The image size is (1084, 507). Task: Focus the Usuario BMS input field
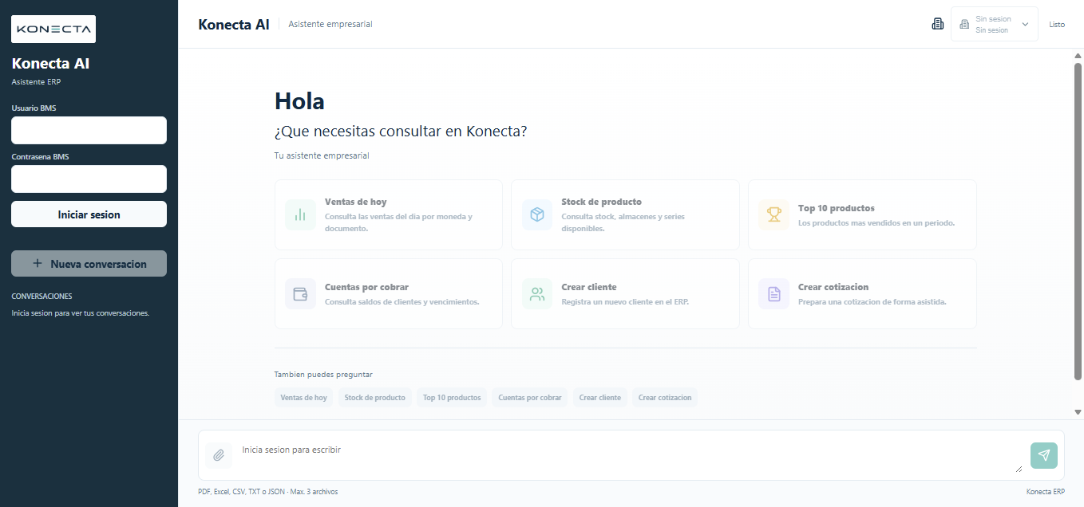click(x=89, y=130)
